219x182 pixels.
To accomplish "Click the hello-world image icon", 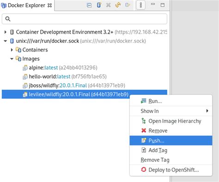I will point(25,76).
